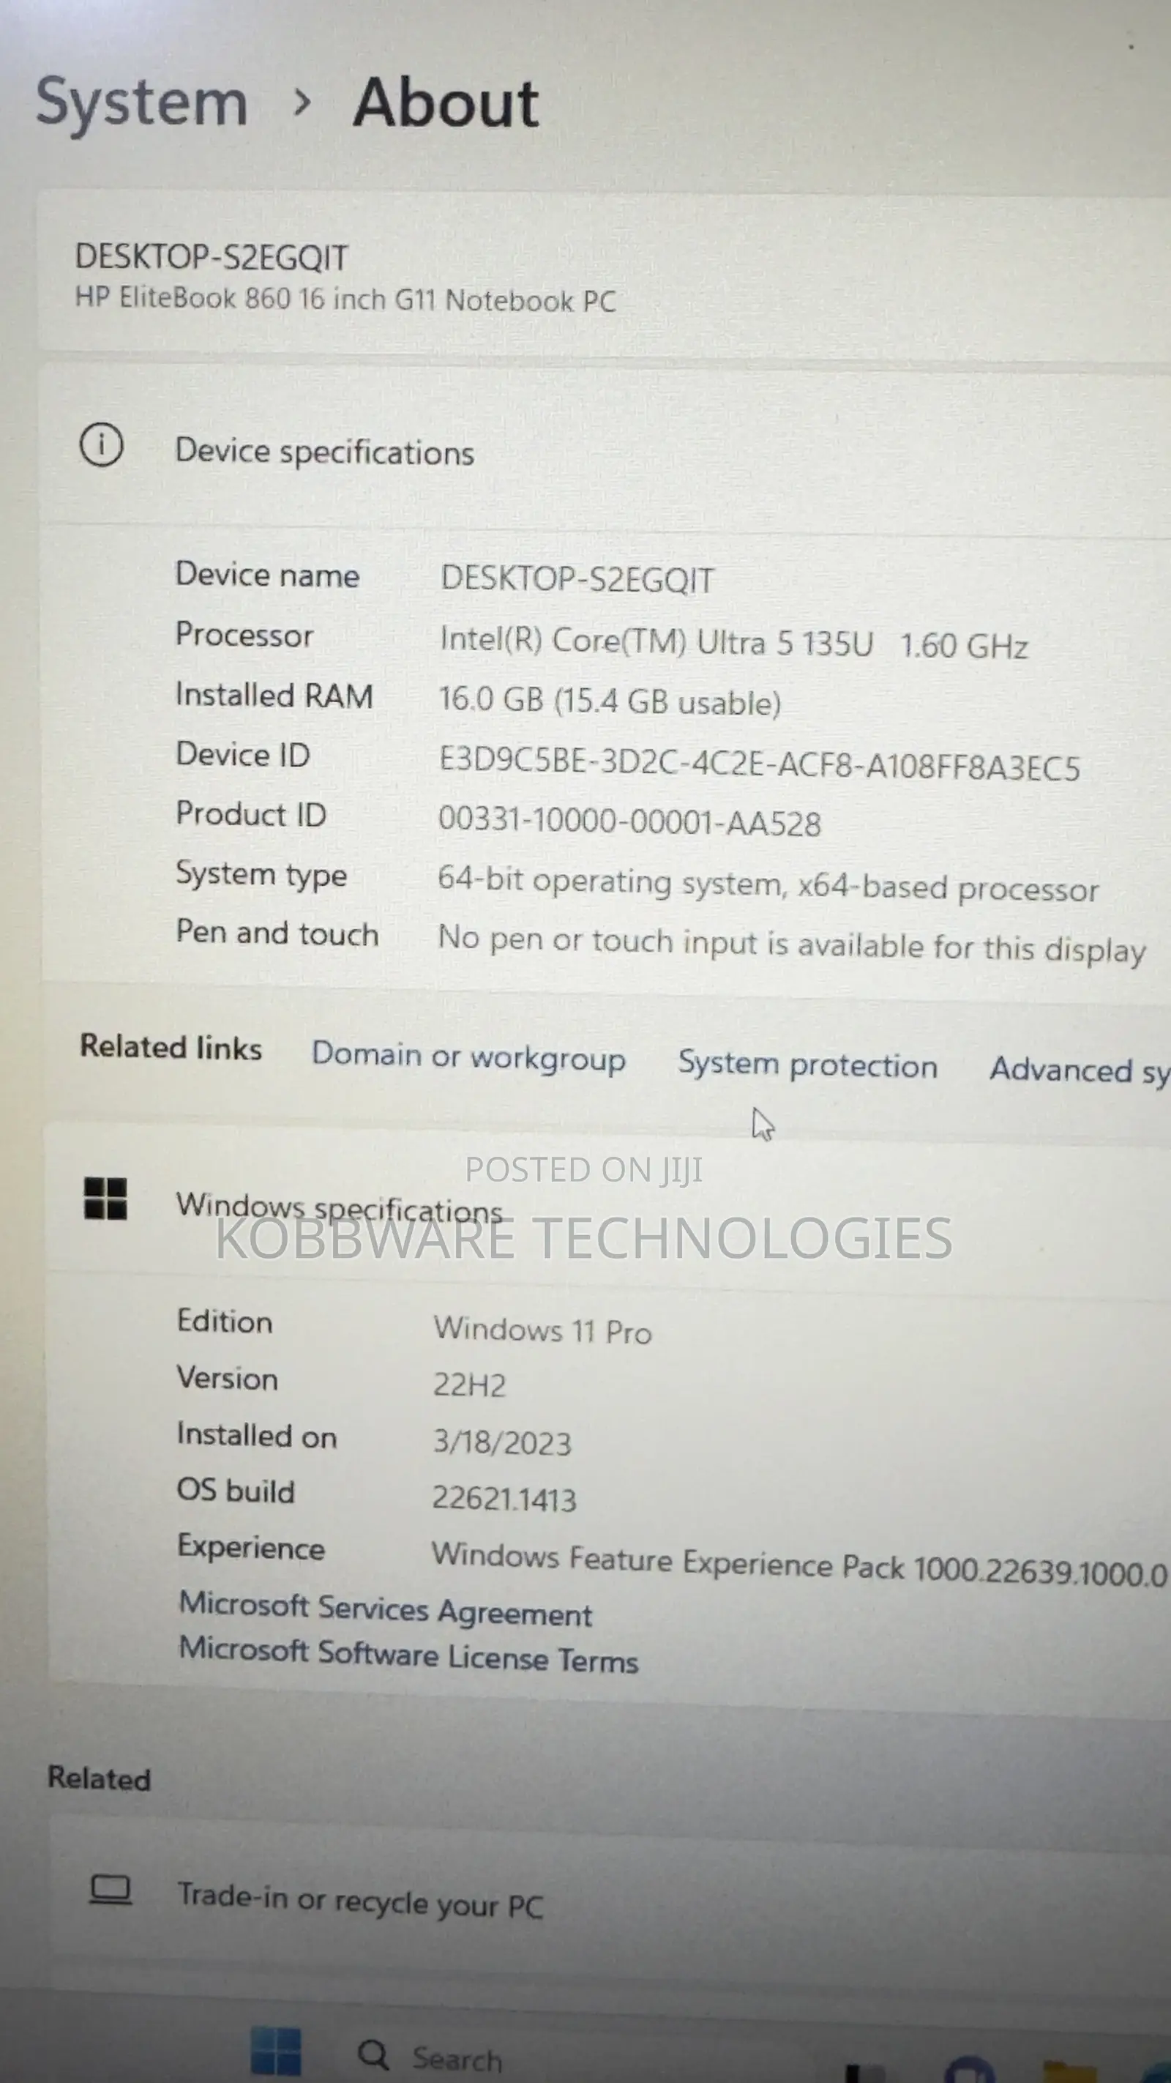The image size is (1171, 2083).
Task: Click the breadcrumb chevron after System
Action: (x=302, y=103)
